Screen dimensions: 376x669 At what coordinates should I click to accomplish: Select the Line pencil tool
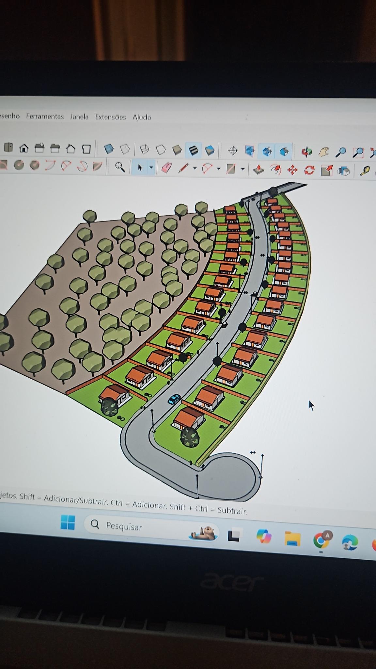(183, 168)
